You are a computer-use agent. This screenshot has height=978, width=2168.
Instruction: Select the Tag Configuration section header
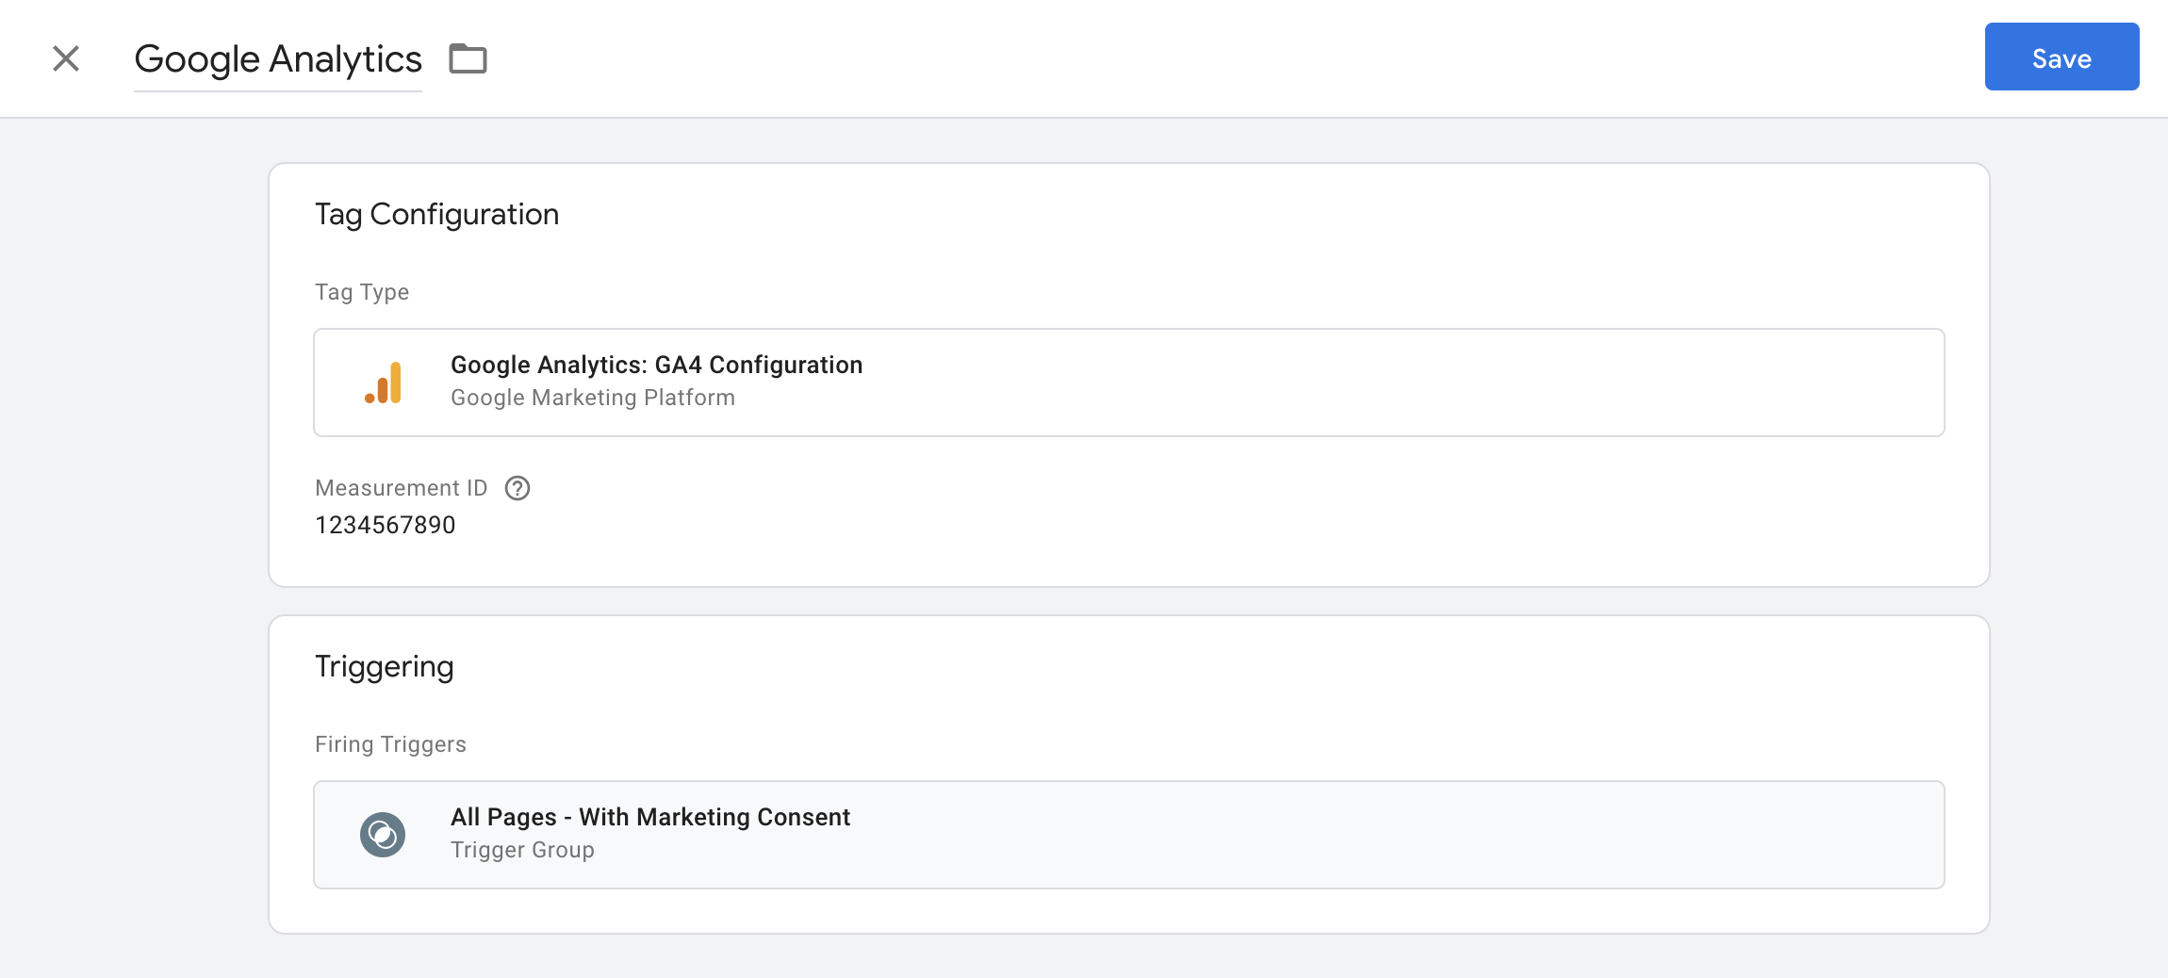[437, 214]
